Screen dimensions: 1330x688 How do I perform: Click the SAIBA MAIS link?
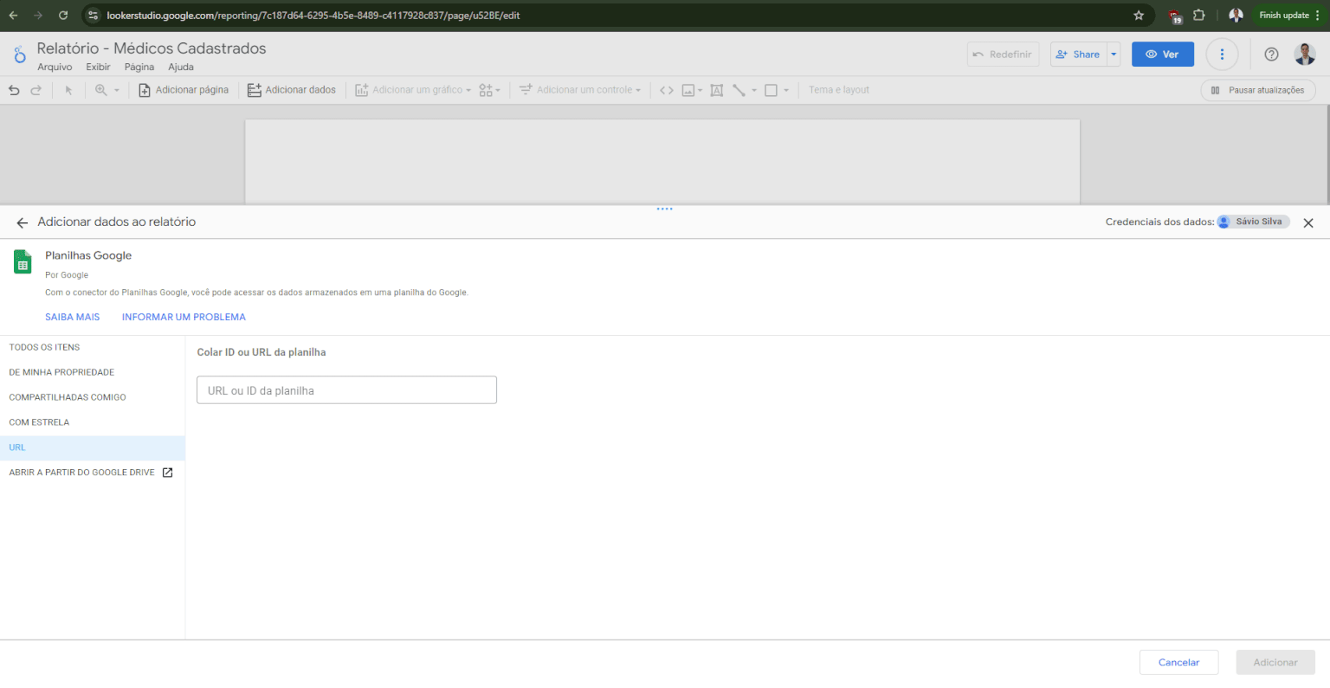tap(72, 317)
